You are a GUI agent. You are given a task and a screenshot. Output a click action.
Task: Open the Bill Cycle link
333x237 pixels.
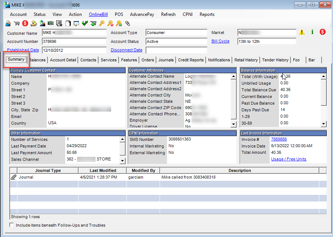[x=220, y=41]
